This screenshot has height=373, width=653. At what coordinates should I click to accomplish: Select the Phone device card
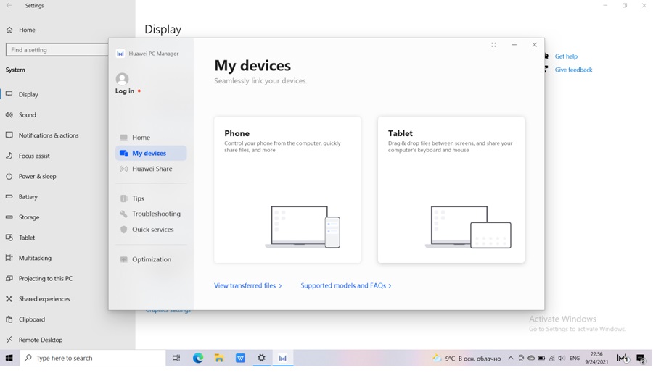click(287, 190)
